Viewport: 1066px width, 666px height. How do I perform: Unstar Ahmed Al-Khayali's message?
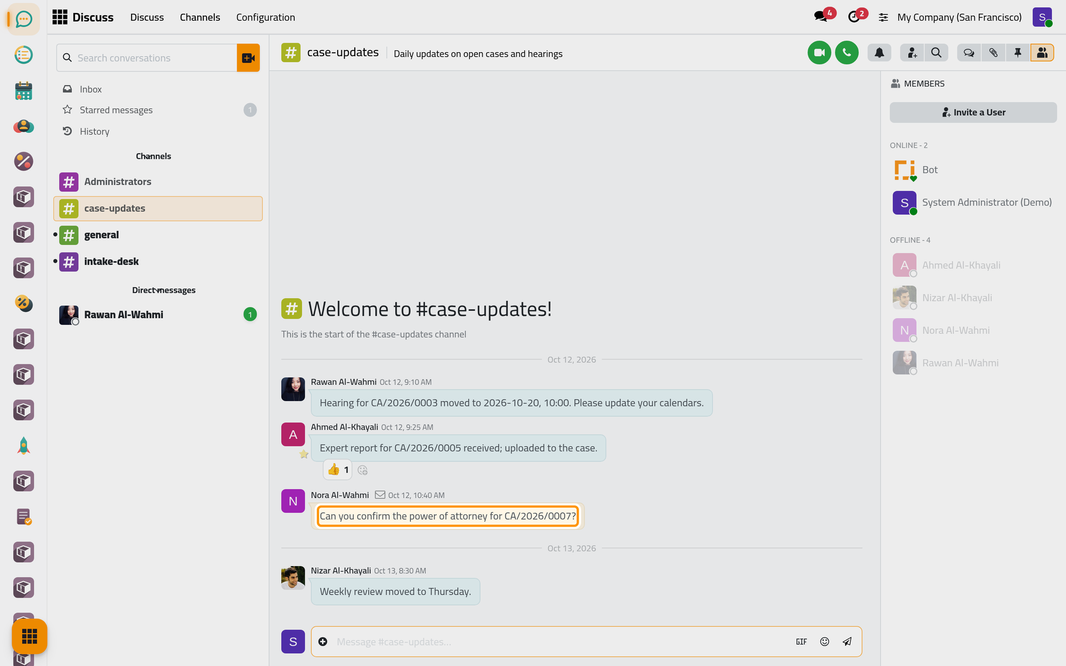[304, 455]
